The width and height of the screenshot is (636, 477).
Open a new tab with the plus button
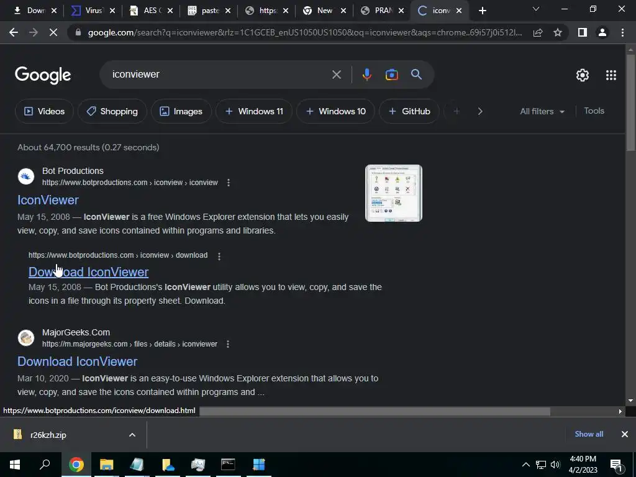point(482,11)
